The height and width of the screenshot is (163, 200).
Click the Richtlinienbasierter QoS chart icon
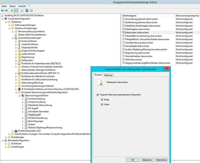pos(16,131)
